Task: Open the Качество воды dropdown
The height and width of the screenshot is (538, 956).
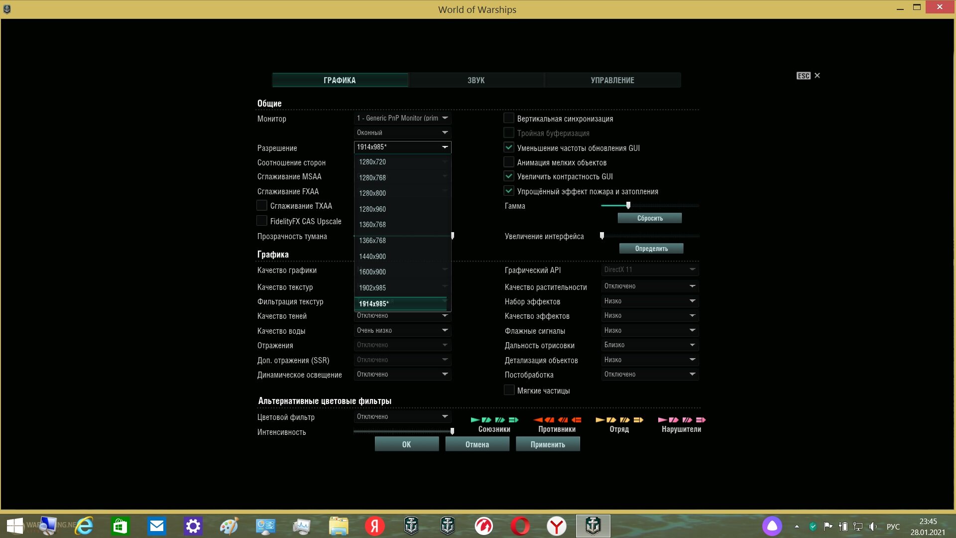Action: coord(402,330)
